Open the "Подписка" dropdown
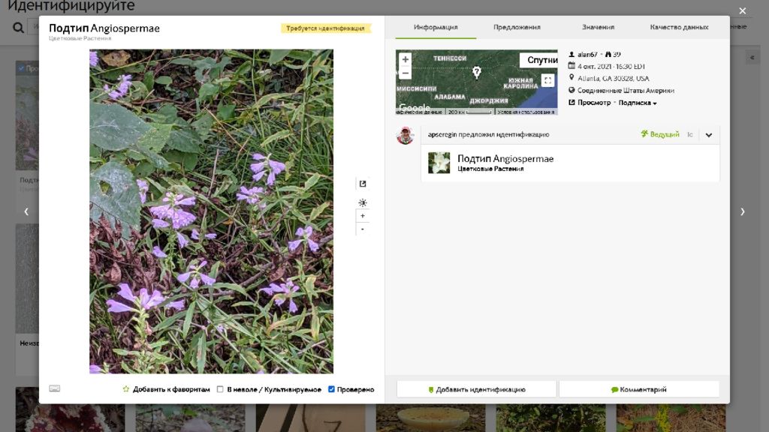Screen dimensions: 769x432 point(637,103)
